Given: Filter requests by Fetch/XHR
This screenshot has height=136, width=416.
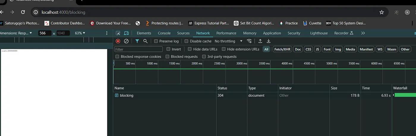Looking at the screenshot, I should [x=282, y=49].
